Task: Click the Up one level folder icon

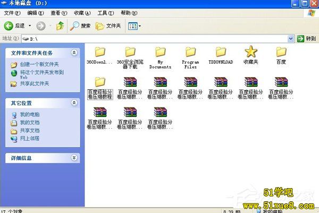Action: (x=60, y=25)
